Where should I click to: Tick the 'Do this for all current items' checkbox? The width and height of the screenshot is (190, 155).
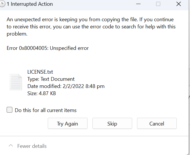pos(9,110)
